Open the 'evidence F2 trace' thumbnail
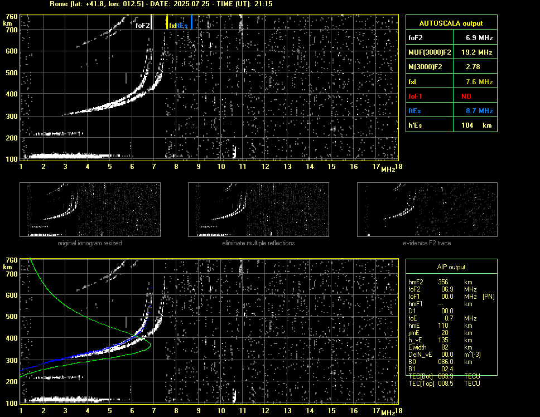 coord(427,210)
